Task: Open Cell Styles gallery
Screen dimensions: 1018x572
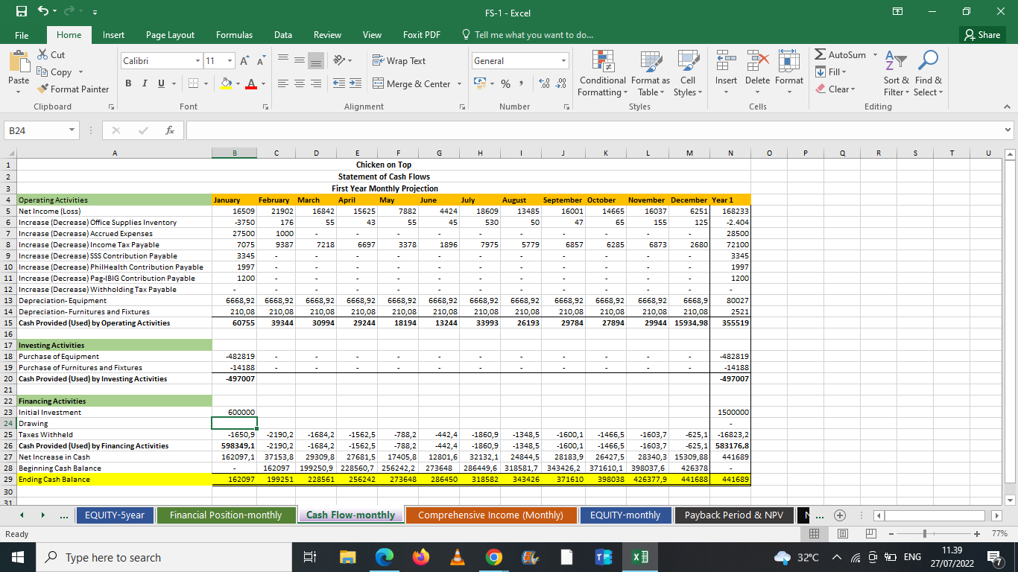Action: pyautogui.click(x=687, y=74)
